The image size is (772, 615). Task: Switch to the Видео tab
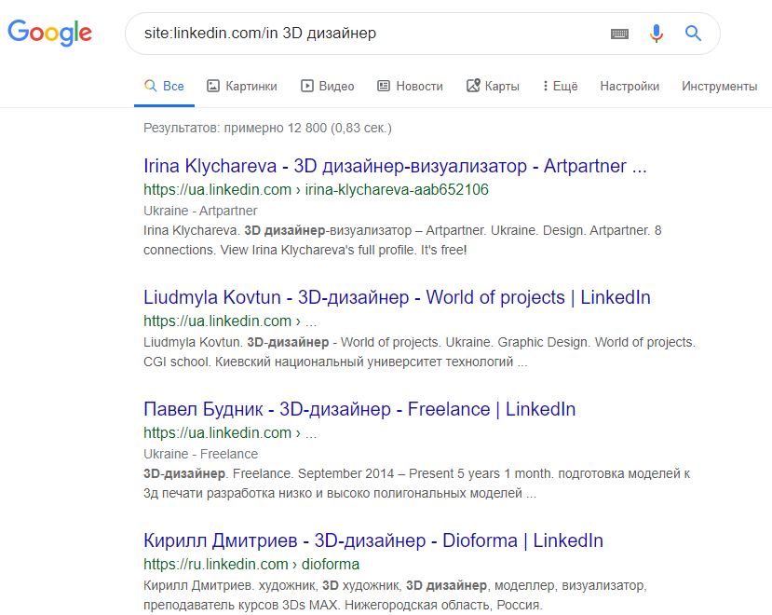(x=328, y=86)
